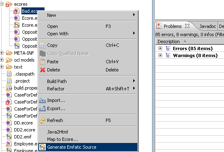This screenshot has width=224, height=152.
Task: Open the Build Path submenu
Action: click(88, 81)
